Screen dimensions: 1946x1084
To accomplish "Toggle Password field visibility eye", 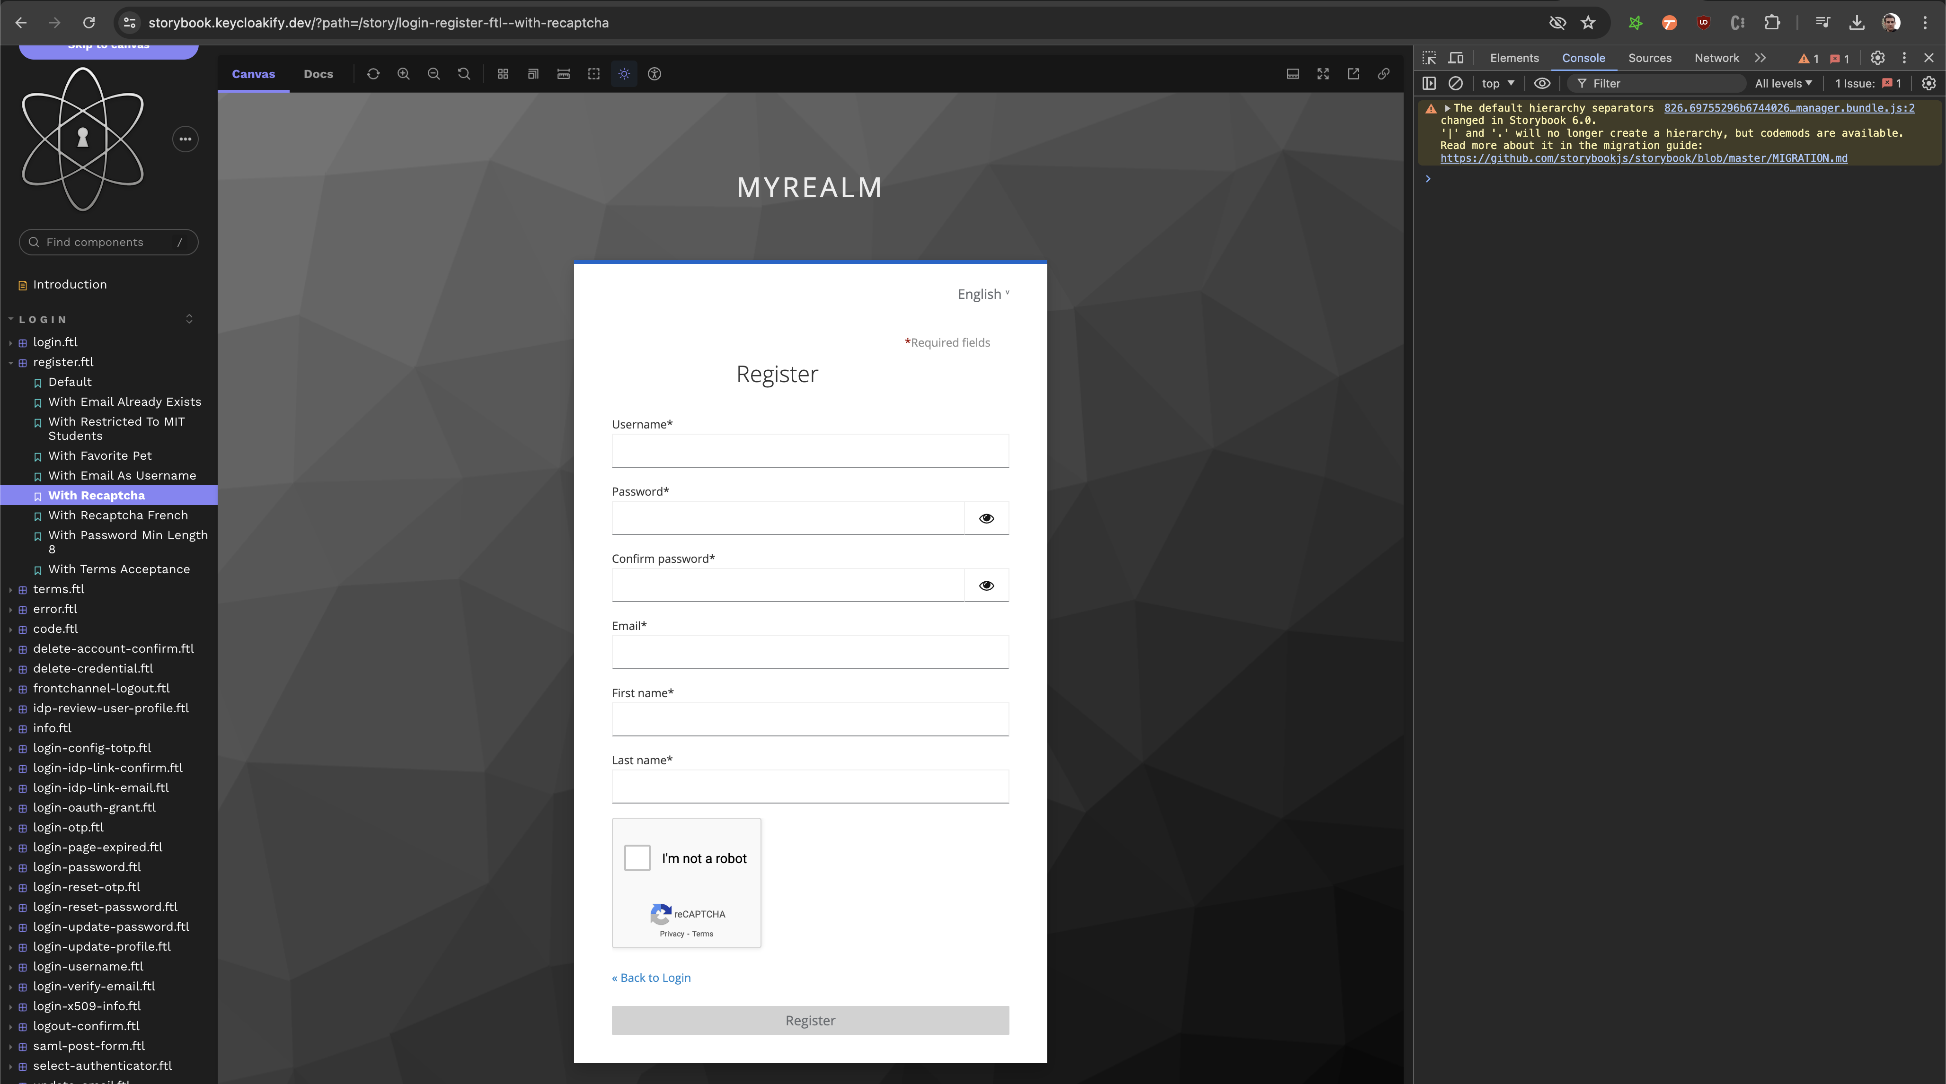I will point(986,519).
